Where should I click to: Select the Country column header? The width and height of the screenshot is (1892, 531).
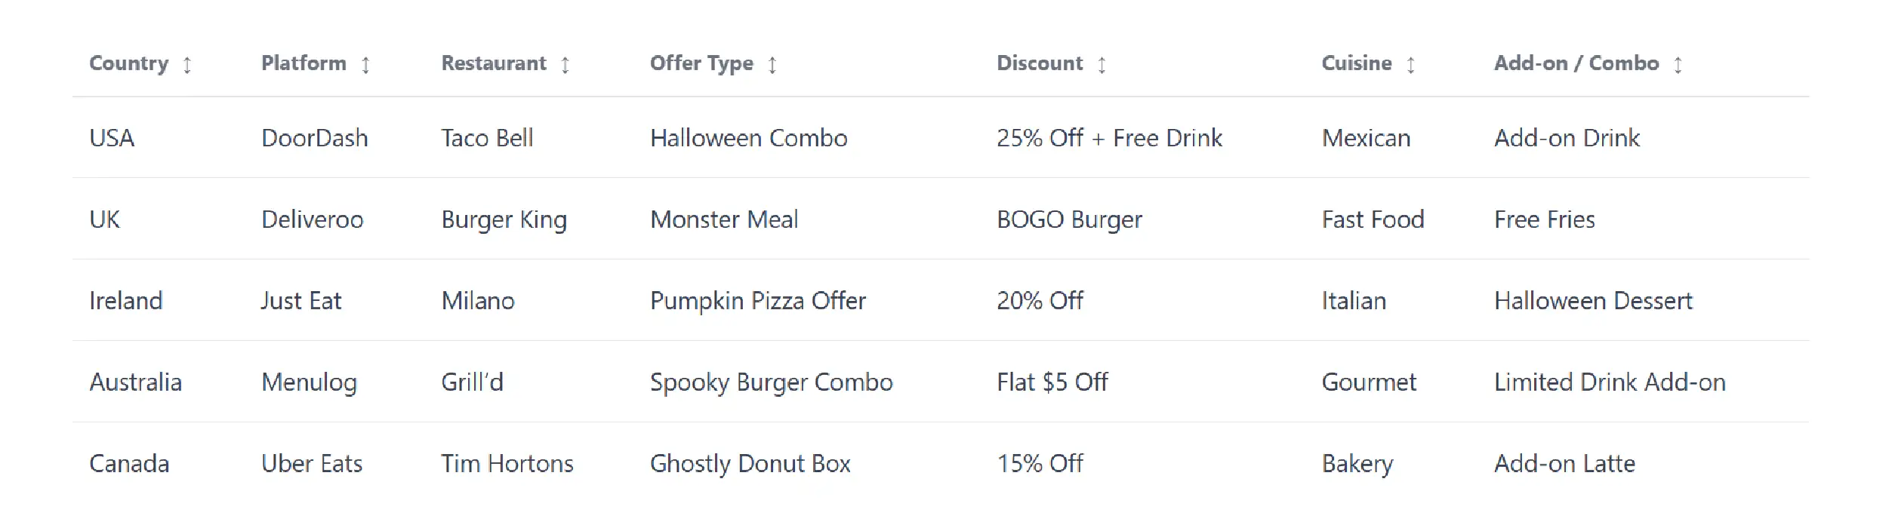point(129,64)
